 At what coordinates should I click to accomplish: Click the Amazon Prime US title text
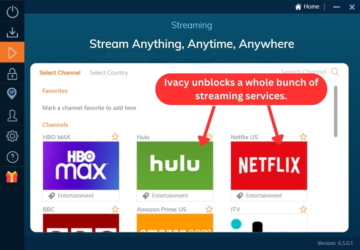(162, 209)
